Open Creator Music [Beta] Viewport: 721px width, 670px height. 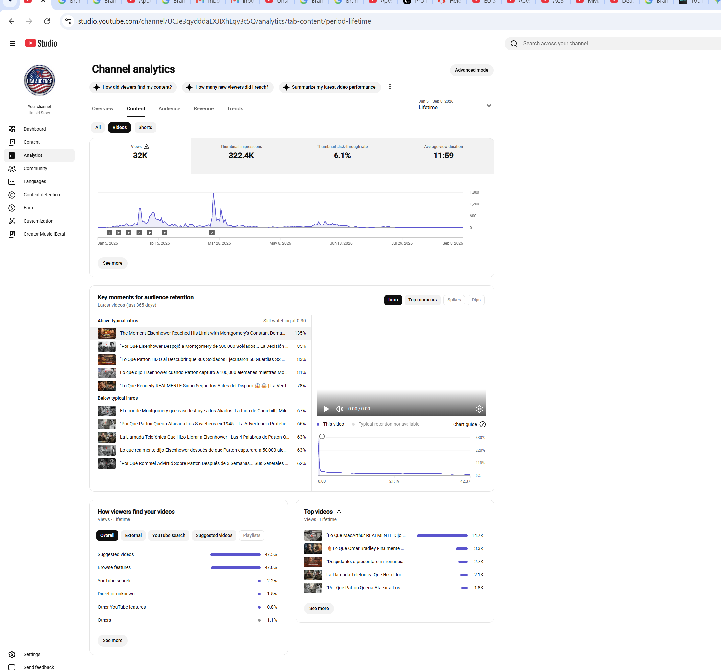39,234
